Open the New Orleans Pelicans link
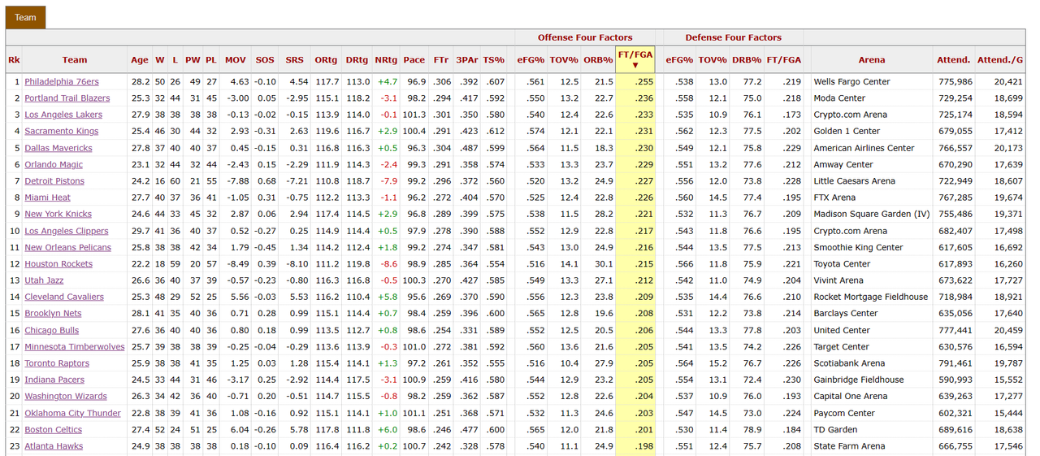 pyautogui.click(x=69, y=247)
